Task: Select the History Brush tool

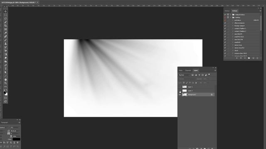Action: 5,47
